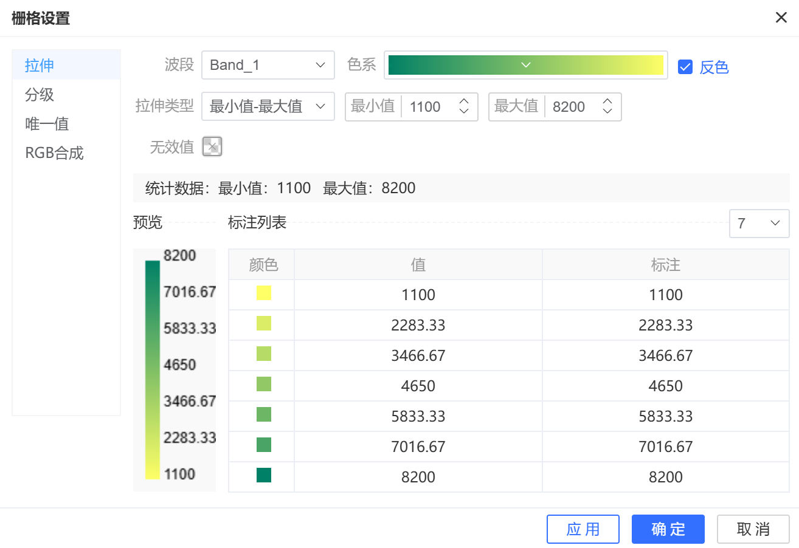The height and width of the screenshot is (548, 799).
Task: Click the no-data value (无效值) color icon
Action: tap(212, 146)
